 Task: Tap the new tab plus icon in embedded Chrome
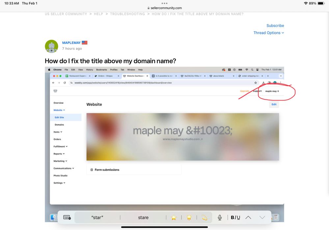point(268,76)
